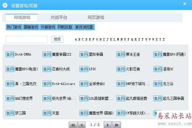
Task: Choose the game 星际争霸
Action: pyautogui.click(x=96, y=54)
